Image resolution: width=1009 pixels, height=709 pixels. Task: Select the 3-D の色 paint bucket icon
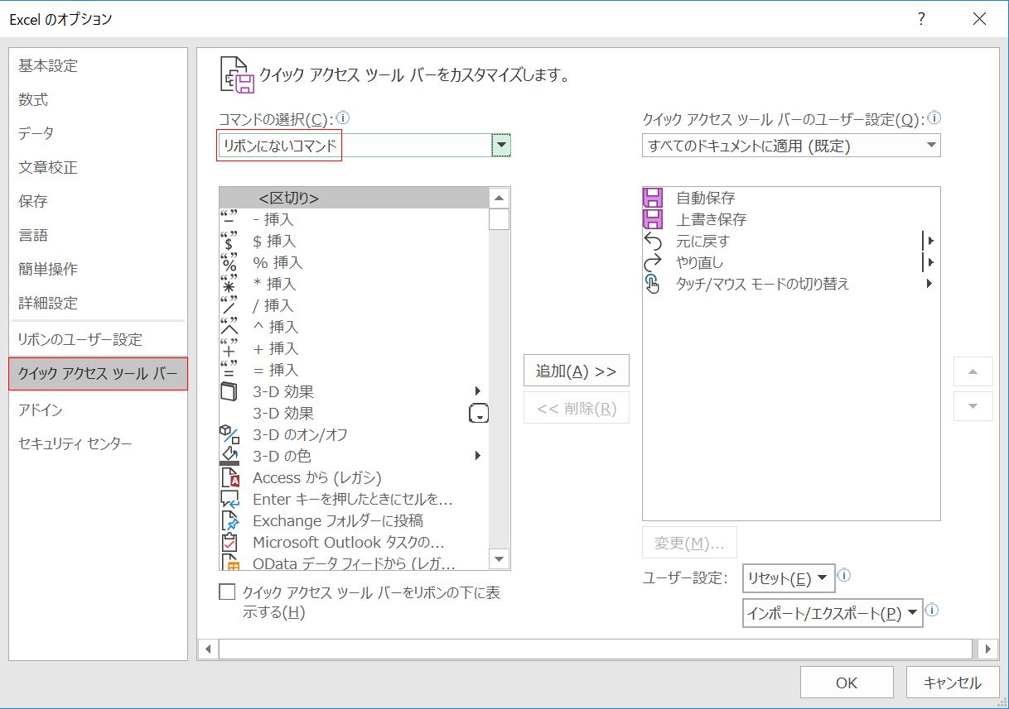[x=229, y=456]
